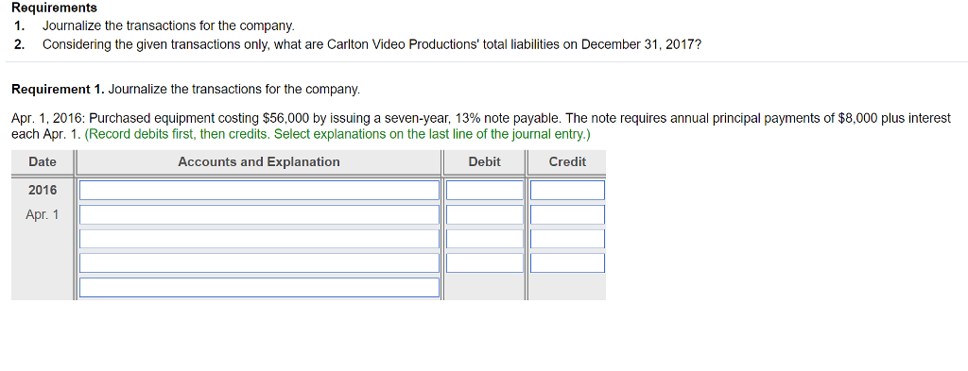
Task: Select third row Accounts and Explanation field
Action: 259,239
